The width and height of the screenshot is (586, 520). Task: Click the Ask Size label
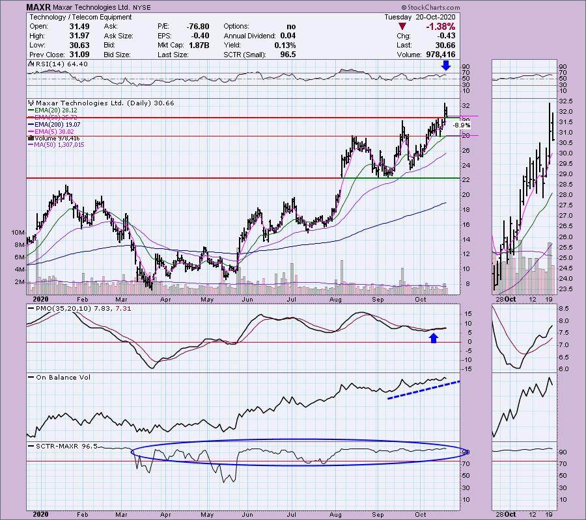(119, 36)
